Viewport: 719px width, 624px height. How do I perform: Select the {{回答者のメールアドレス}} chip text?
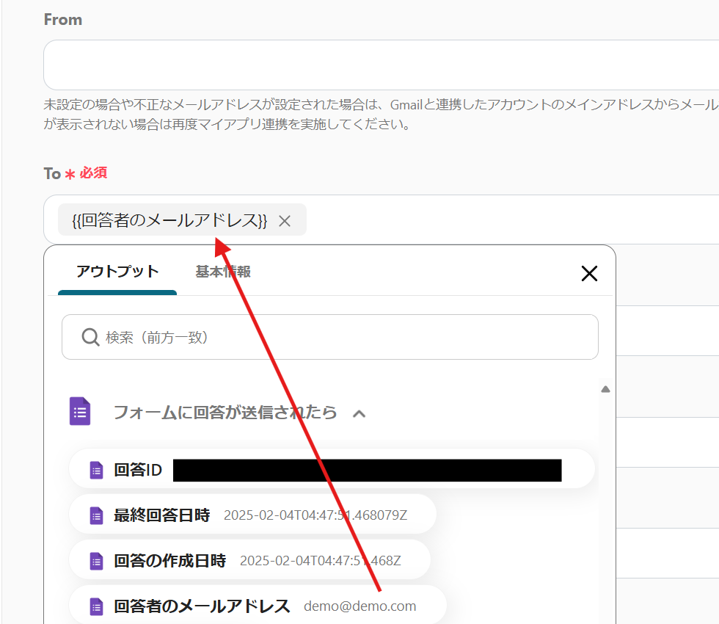click(169, 220)
